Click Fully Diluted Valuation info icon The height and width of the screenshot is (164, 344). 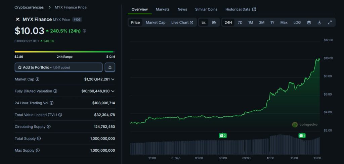[x=55, y=91]
